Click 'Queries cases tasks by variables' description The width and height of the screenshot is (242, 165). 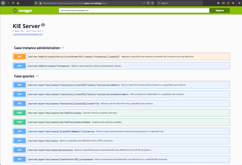click(x=107, y=122)
